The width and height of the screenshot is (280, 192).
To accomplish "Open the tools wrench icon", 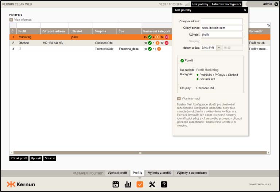I will (x=152, y=184).
